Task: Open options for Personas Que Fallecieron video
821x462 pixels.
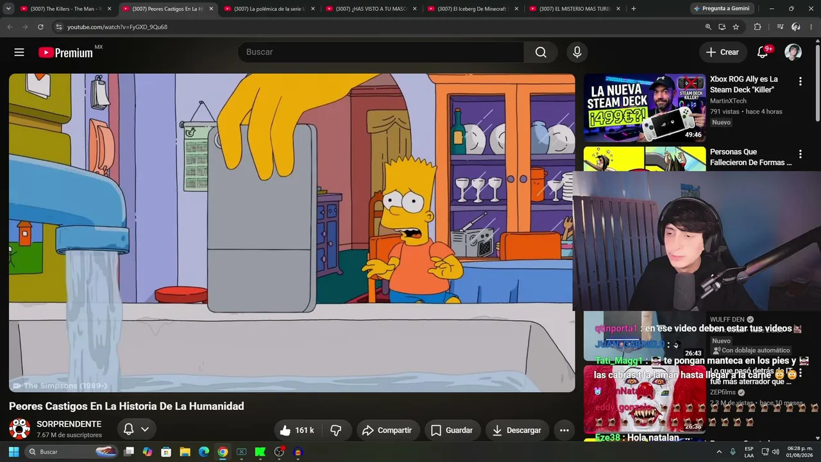Action: click(800, 154)
